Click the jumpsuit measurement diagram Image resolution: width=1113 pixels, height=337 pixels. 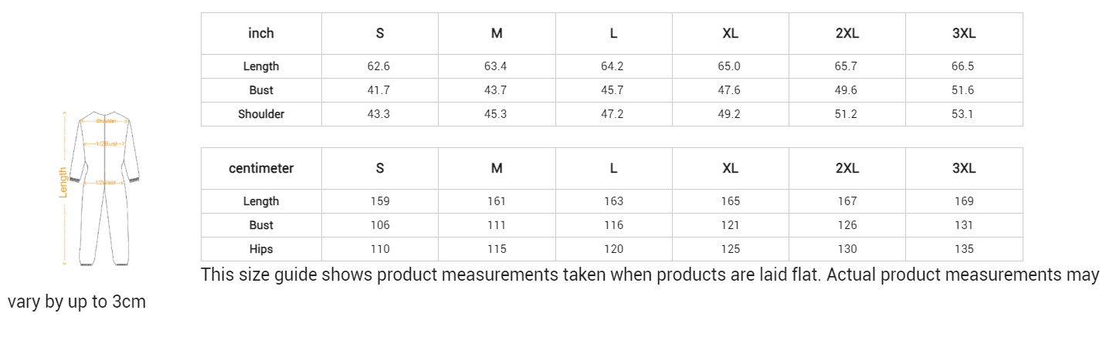point(104,189)
